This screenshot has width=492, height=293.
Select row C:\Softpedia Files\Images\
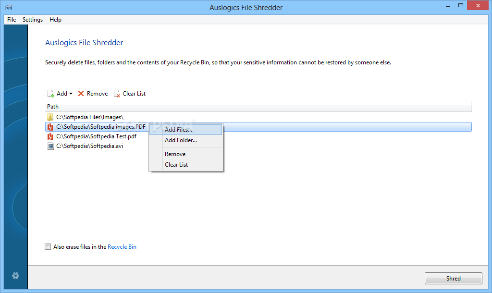coord(258,117)
